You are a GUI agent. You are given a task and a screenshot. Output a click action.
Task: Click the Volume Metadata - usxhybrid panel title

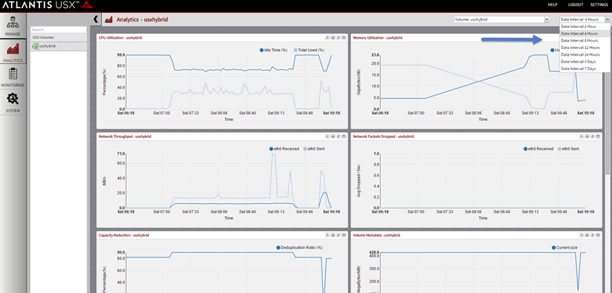point(376,235)
